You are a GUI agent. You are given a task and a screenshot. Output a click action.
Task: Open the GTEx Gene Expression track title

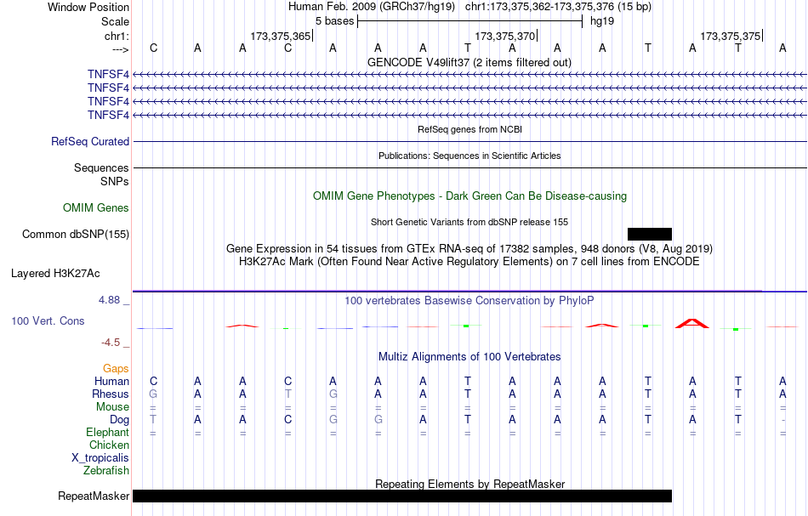point(469,249)
